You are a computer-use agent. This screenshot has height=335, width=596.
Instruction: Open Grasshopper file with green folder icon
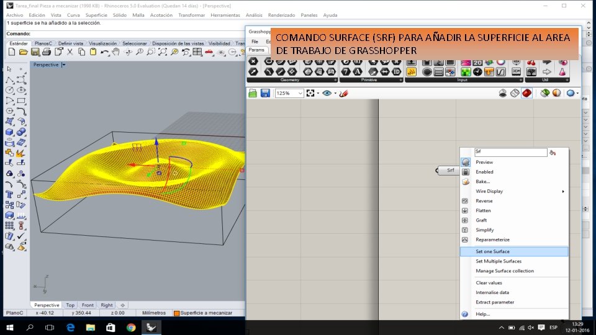tap(253, 93)
